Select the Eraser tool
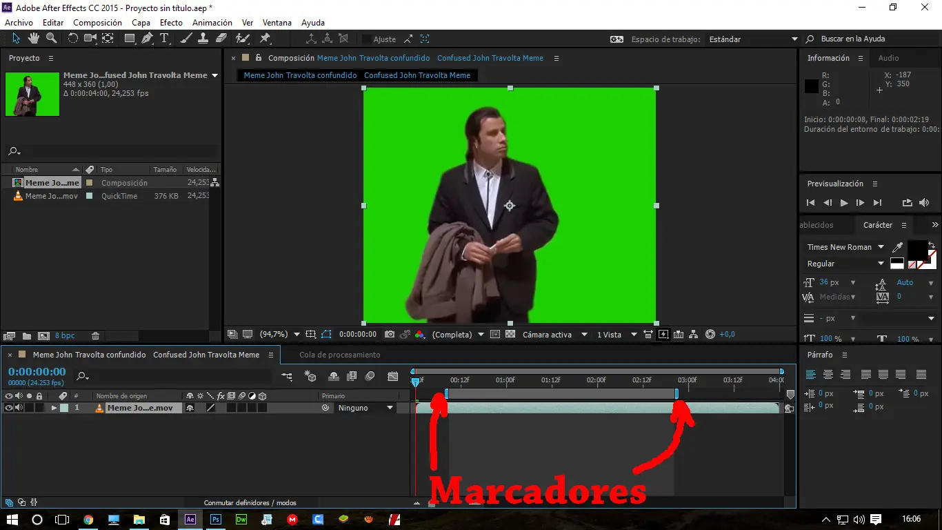The image size is (942, 530). tap(221, 39)
